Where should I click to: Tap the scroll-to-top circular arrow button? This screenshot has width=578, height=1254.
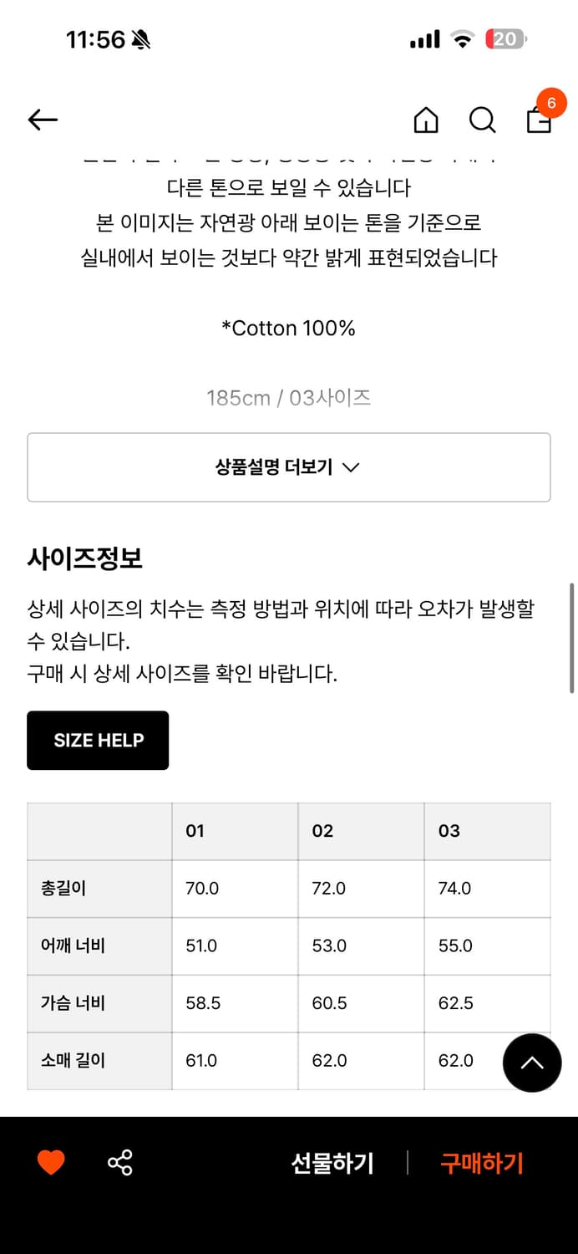coord(532,1063)
